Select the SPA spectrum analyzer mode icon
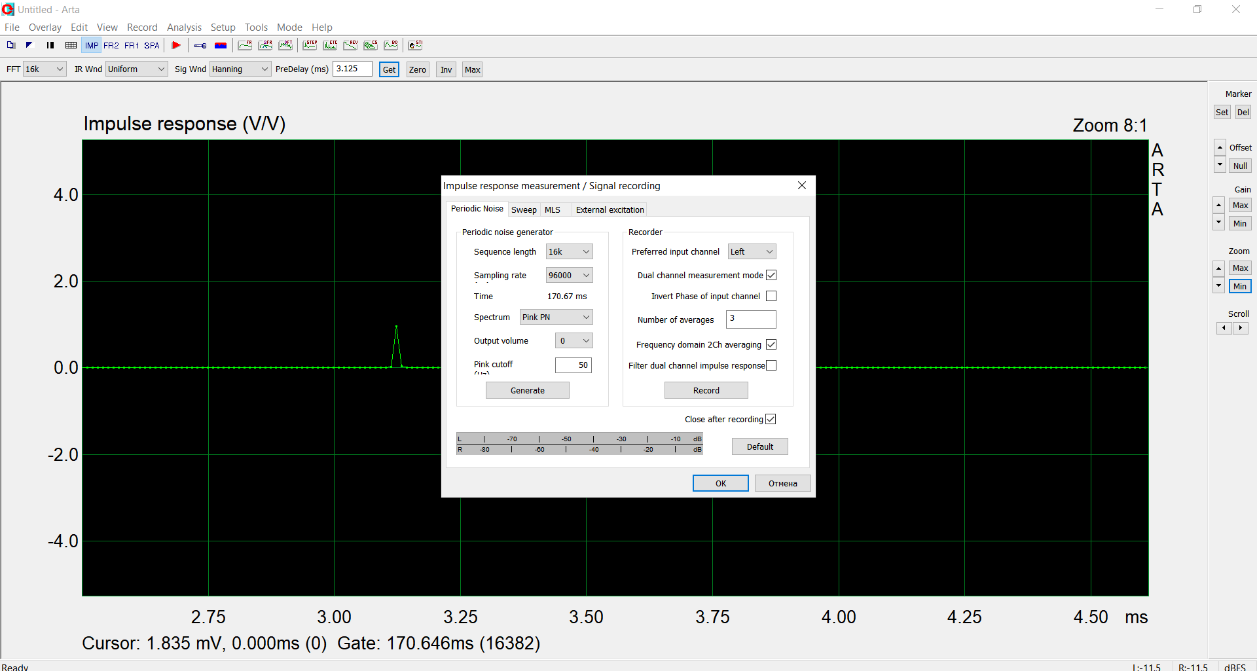 tap(152, 45)
